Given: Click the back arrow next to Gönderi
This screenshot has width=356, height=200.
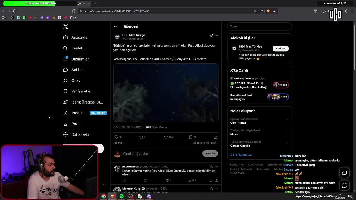Looking at the screenshot, I should point(115,26).
